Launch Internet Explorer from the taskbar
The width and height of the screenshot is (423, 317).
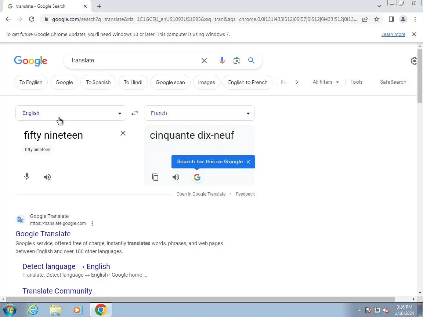(33, 310)
